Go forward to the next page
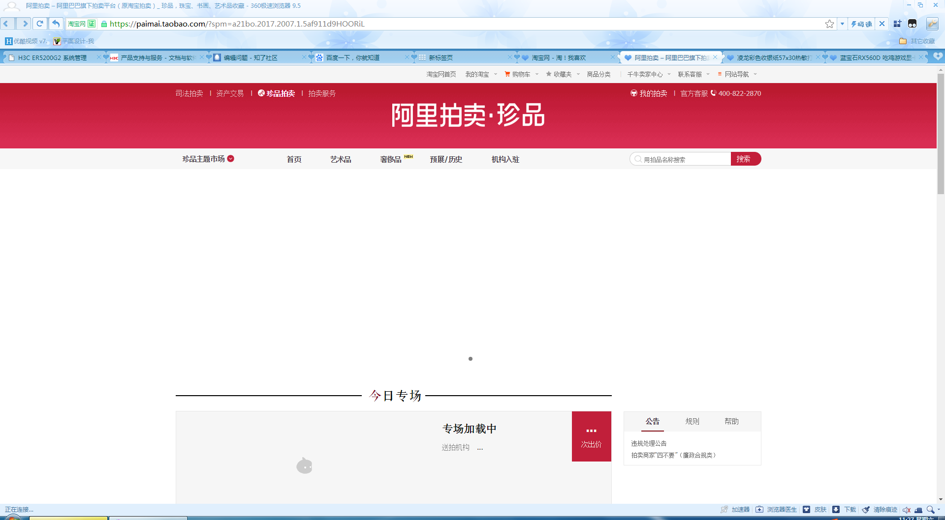 [x=24, y=24]
